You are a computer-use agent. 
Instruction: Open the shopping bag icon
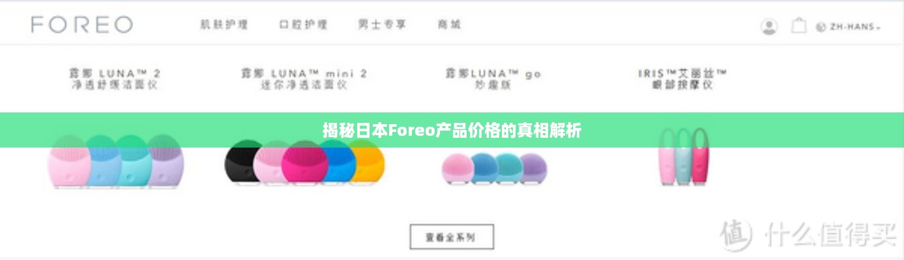799,26
